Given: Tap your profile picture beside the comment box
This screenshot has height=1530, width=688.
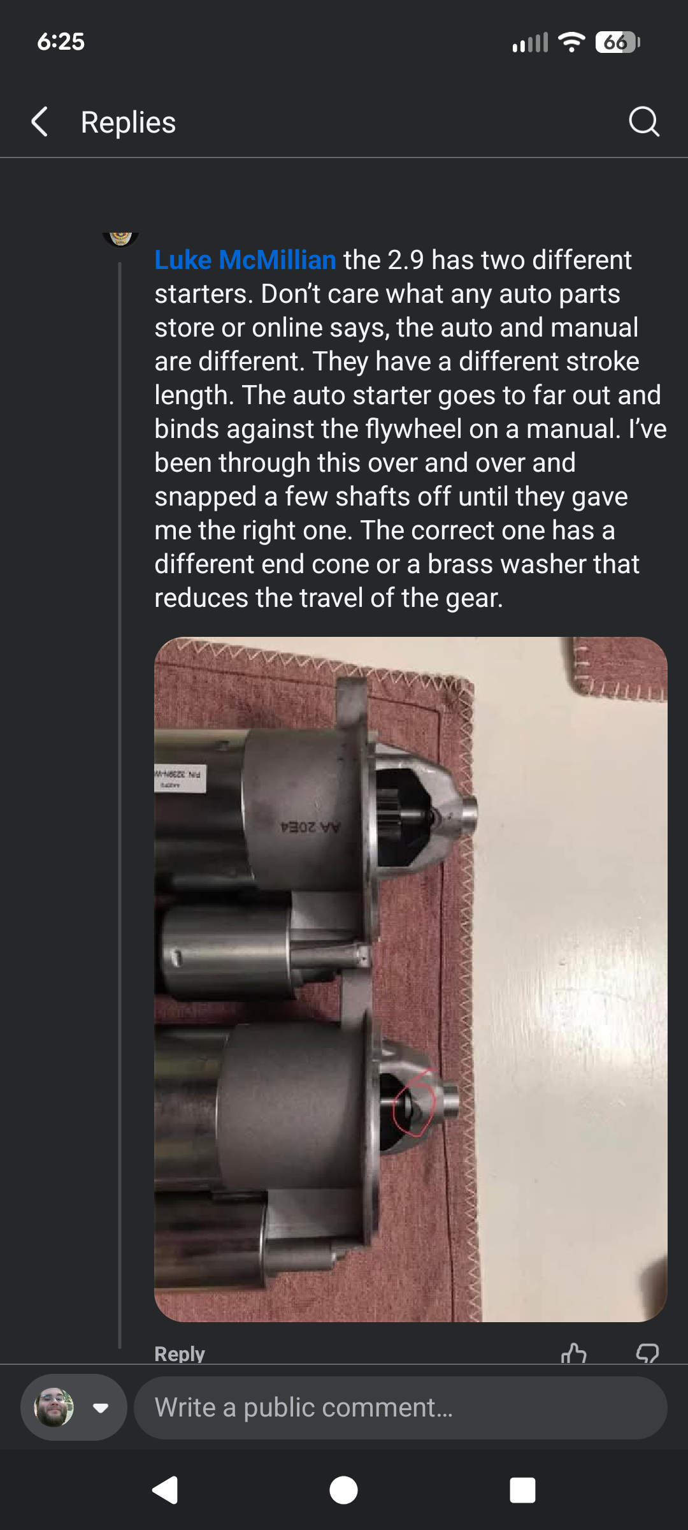Looking at the screenshot, I should pyautogui.click(x=54, y=1407).
